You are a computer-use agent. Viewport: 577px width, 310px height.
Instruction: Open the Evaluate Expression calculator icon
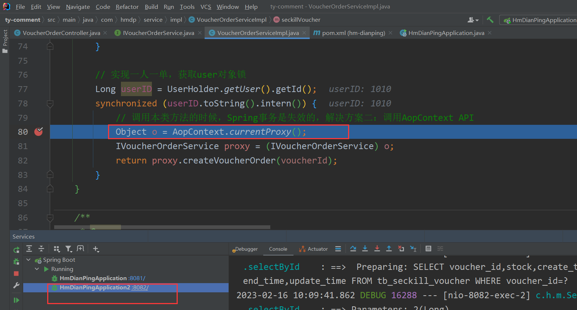click(428, 249)
